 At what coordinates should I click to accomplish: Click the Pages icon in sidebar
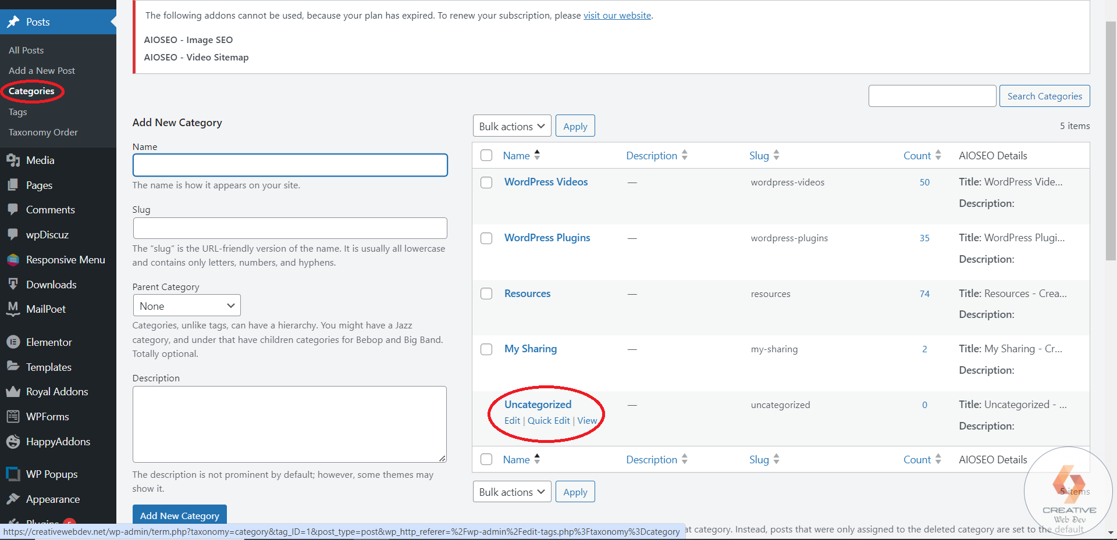pyautogui.click(x=13, y=185)
